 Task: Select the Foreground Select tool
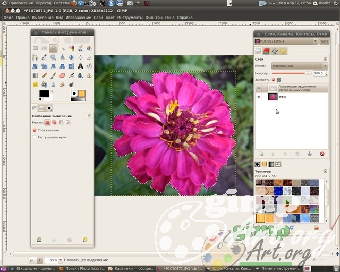coord(89,48)
